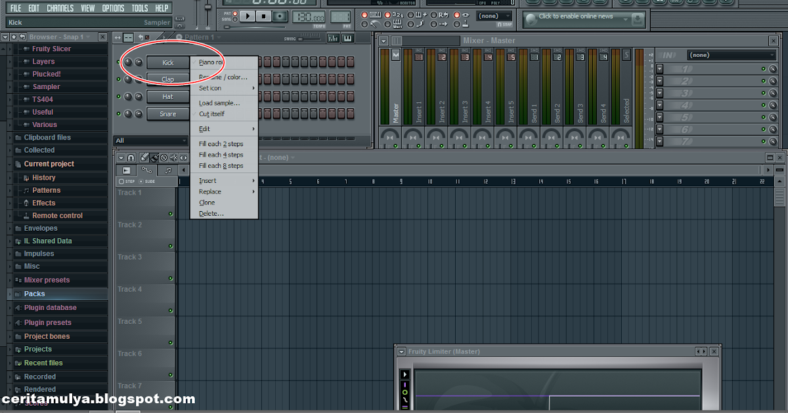Viewport: 788px width, 413px height.
Task: Click the Snare channel button
Action: 168,113
